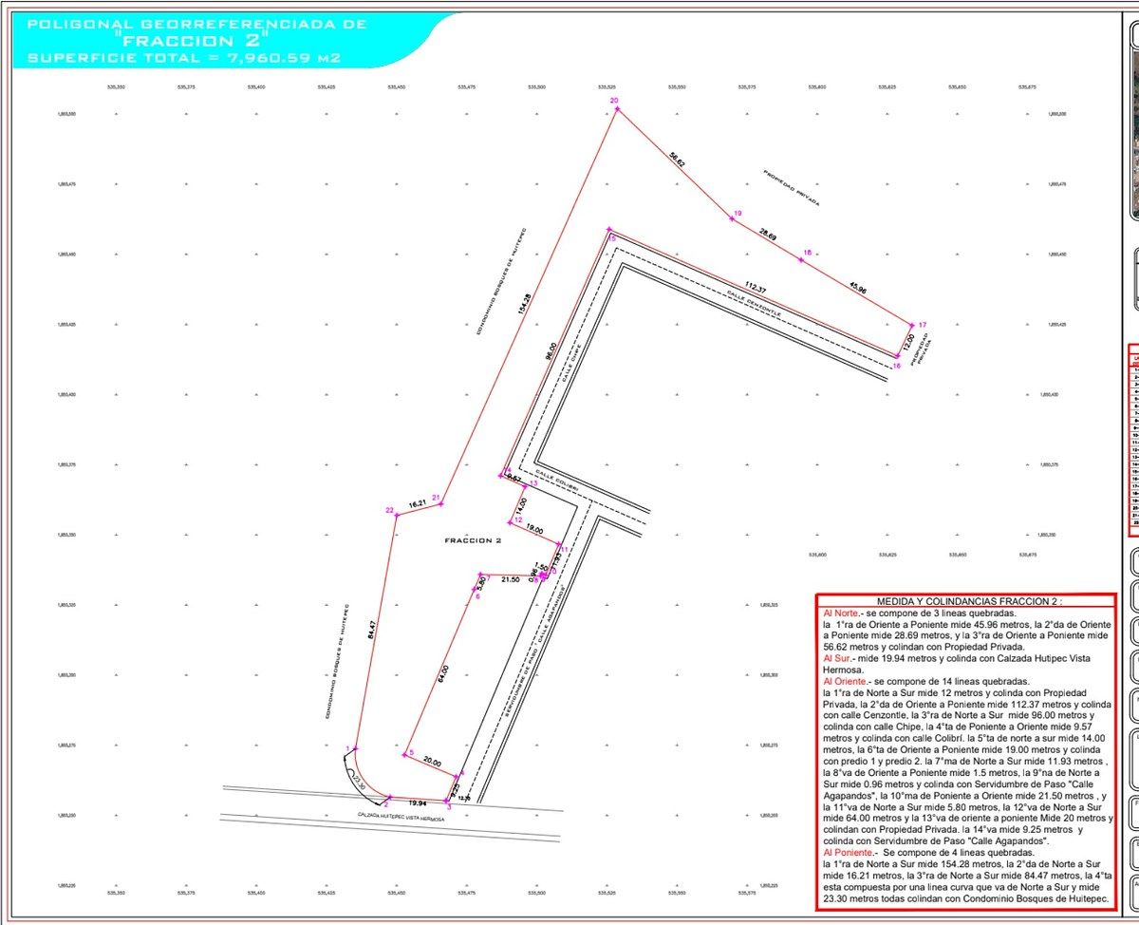Select vertex 20 at top of polygon
The height and width of the screenshot is (925, 1139).
click(617, 109)
